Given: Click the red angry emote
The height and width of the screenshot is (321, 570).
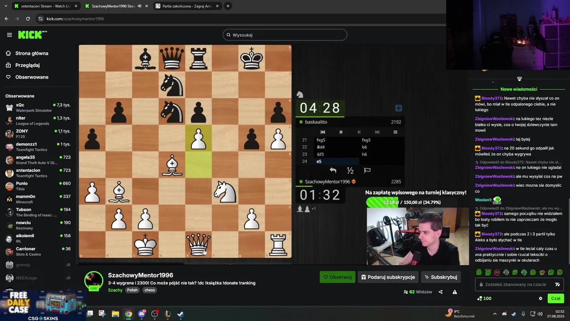Looking at the screenshot, I should click(x=497, y=272).
